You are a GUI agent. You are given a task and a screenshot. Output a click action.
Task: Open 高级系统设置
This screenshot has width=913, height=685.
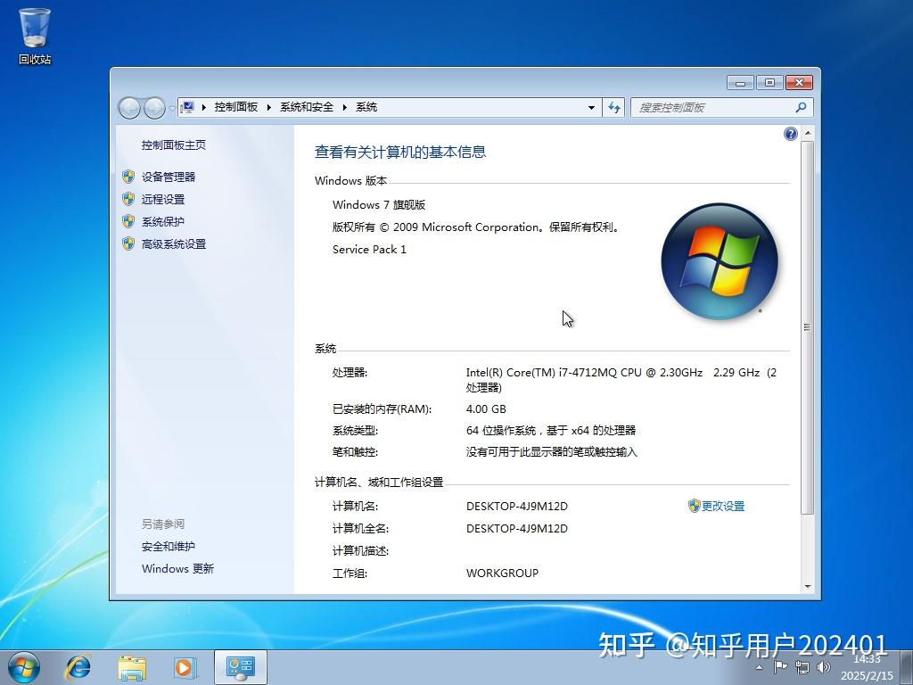pyautogui.click(x=173, y=243)
